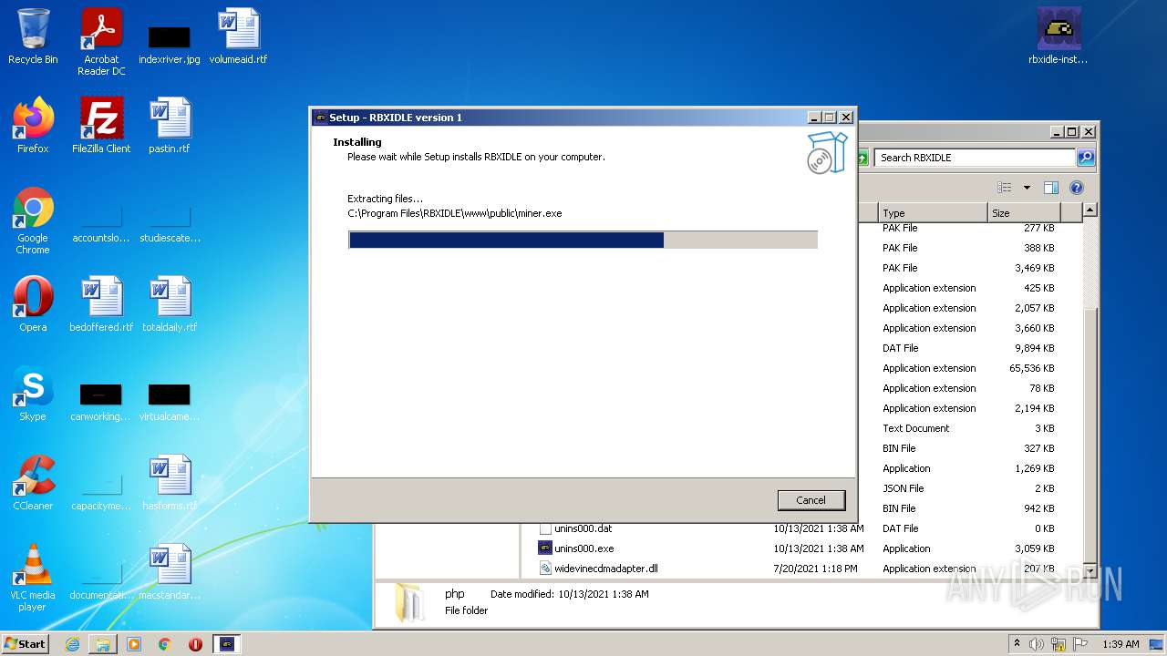
Task: Click Internet Explorer taskbar icon
Action: (x=73, y=644)
